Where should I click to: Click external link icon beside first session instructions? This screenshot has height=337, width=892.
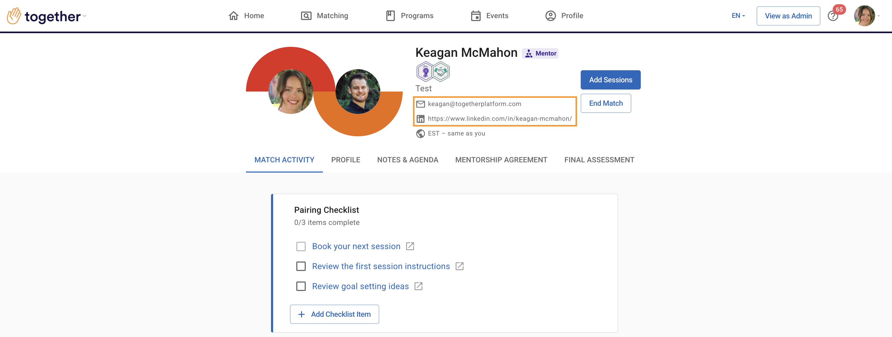point(460,266)
